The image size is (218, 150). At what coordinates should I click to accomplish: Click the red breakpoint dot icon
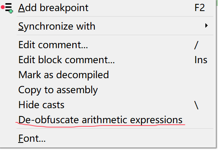point(3,7)
